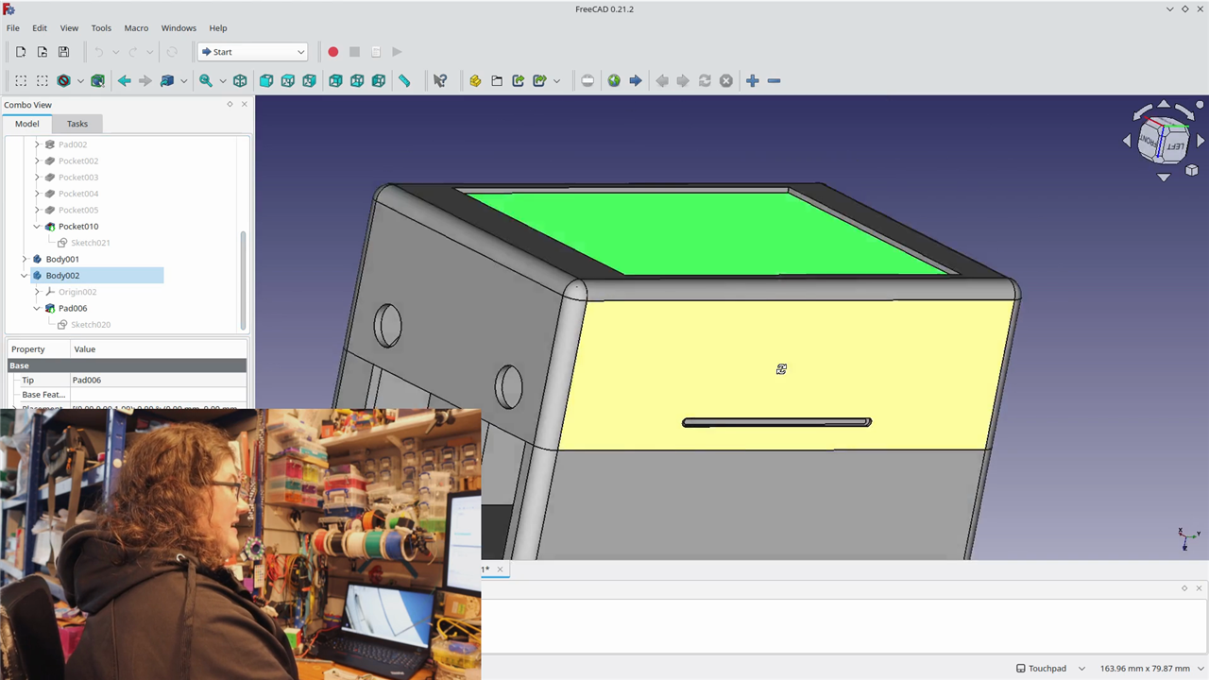Screen dimensions: 1209x680
Task: Create a new document with the New icon
Action: [21, 52]
